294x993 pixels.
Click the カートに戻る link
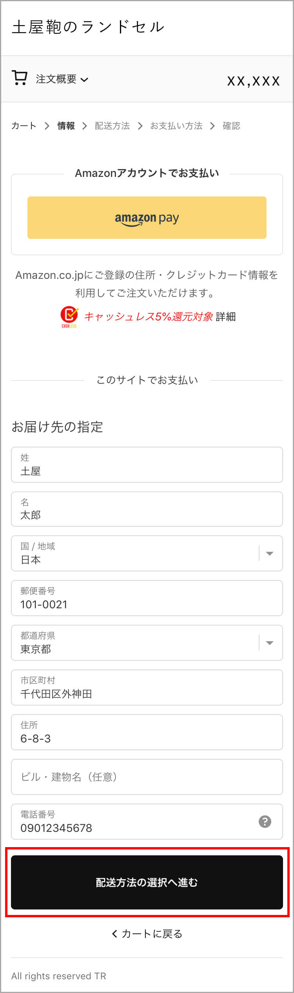tap(147, 934)
